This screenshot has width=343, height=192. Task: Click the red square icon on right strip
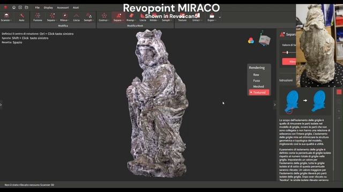tap(339, 92)
